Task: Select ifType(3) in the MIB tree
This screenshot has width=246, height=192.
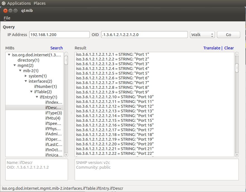Action: pos(53,113)
